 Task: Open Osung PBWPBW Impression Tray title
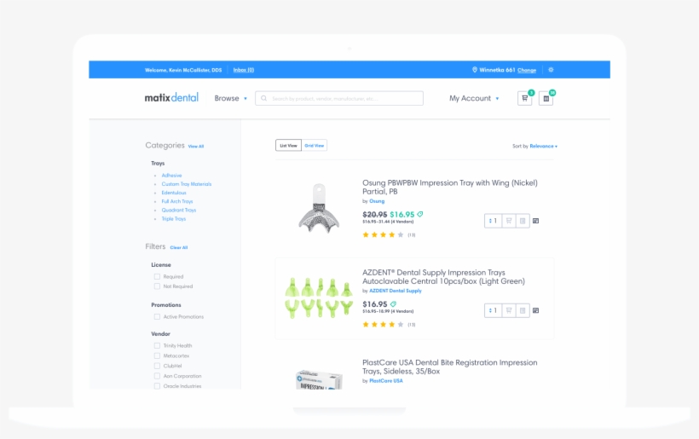(x=450, y=188)
